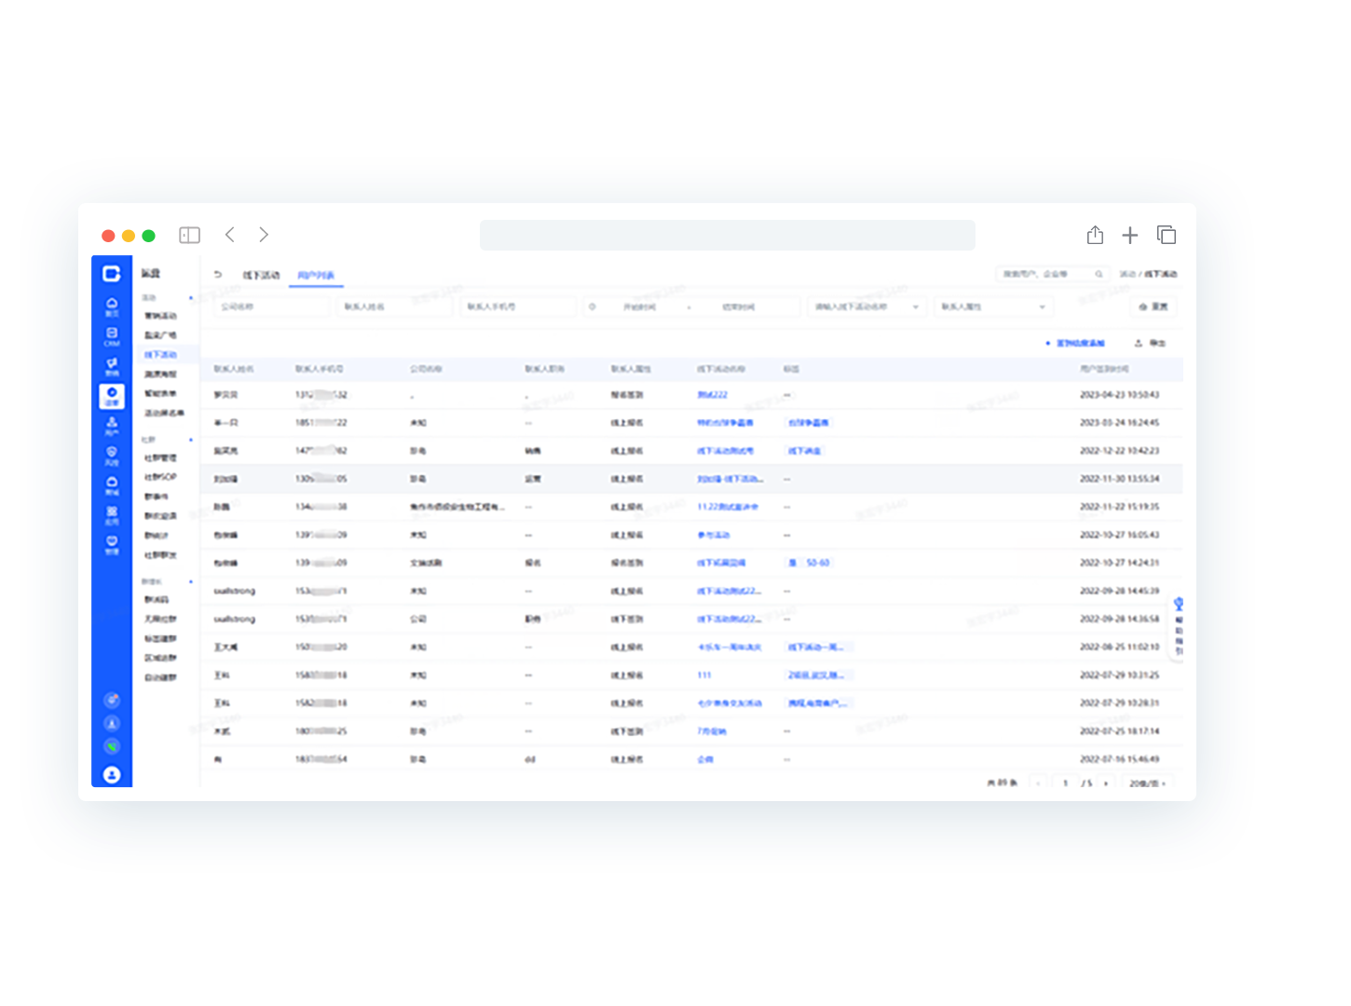Click the magnifier icon in the top search box
The height and width of the screenshot is (1006, 1351).
tap(1099, 274)
